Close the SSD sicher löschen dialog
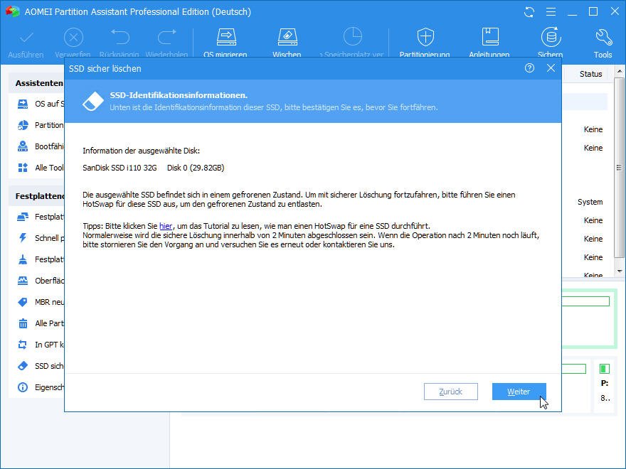 pos(551,68)
